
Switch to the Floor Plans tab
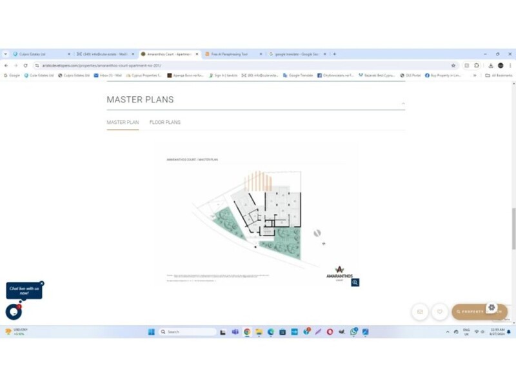[x=164, y=122]
